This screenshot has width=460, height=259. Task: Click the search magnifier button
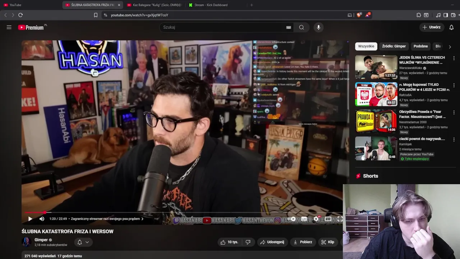pyautogui.click(x=302, y=27)
